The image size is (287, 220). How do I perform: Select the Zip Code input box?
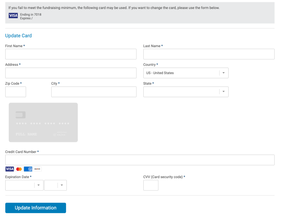coord(16,92)
